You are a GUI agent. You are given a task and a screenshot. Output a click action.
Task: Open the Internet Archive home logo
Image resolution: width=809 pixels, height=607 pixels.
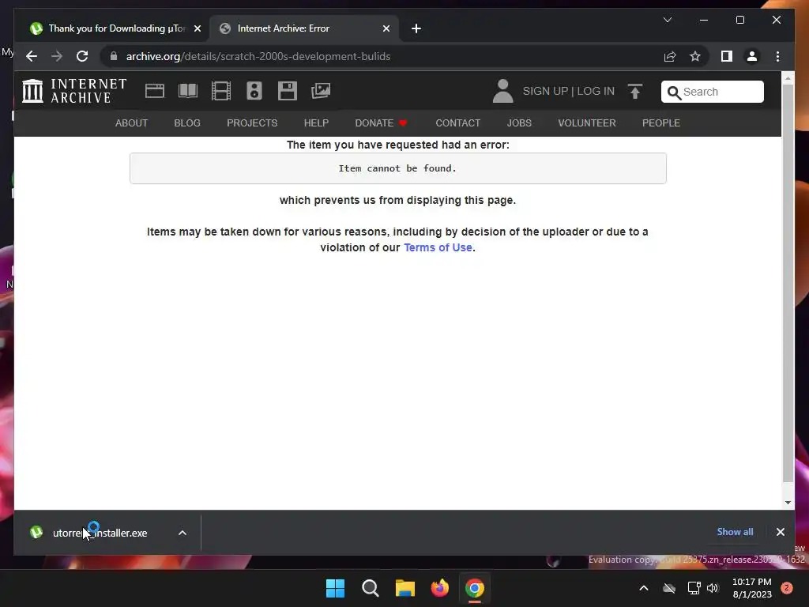click(x=74, y=91)
